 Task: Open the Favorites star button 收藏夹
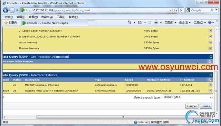point(11,23)
